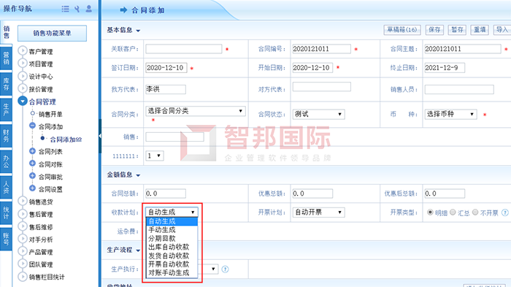Choose 出库自动收款 from the dropdown list
The width and height of the screenshot is (511, 287).
(172, 247)
